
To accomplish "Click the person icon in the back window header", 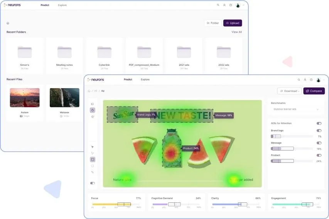I will click(224, 5).
